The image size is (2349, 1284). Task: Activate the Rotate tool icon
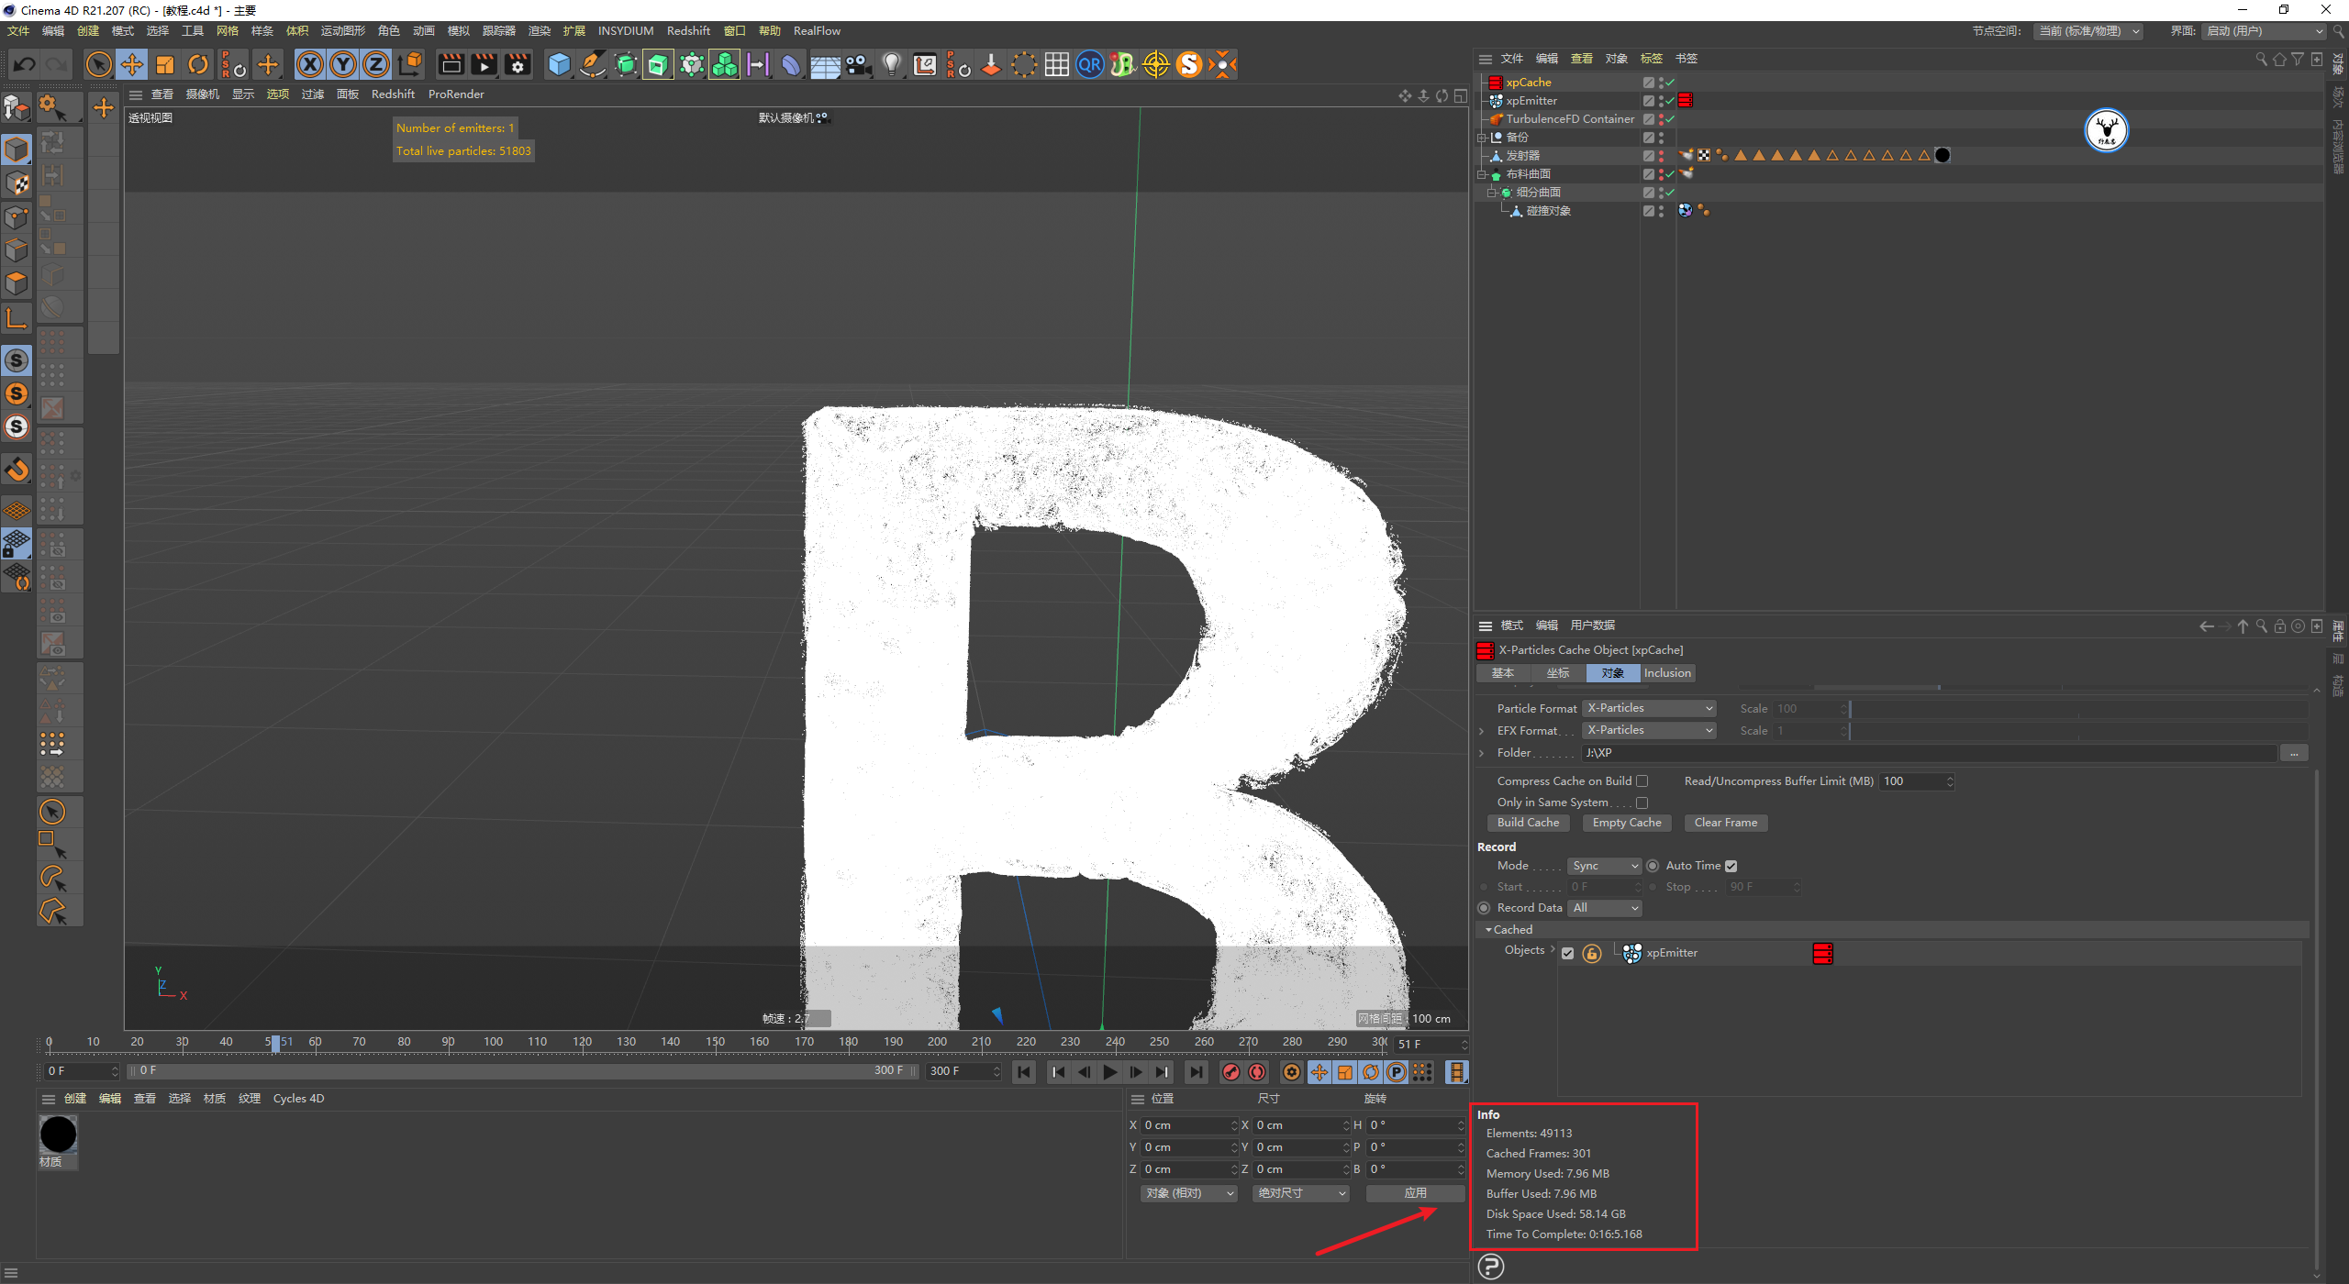[x=198, y=64]
